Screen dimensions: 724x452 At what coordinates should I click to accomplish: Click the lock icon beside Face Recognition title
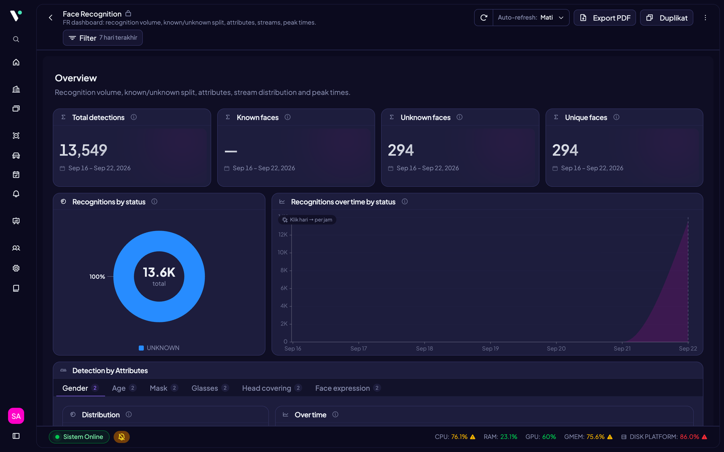[x=128, y=14]
